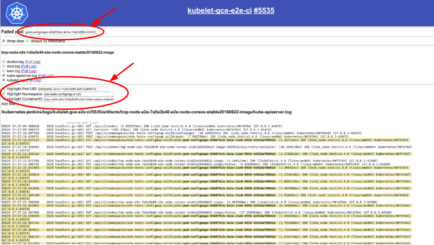Select highlighted log line at 17:27:10.023147

pyautogui.click(x=206, y=142)
